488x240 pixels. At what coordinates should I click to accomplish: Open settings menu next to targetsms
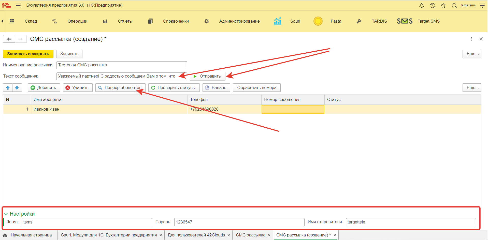[x=482, y=5]
